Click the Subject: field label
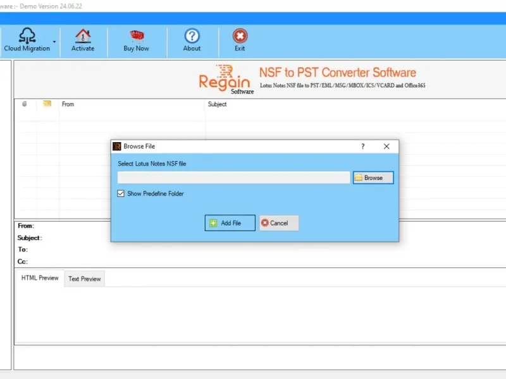506x379 pixels. click(30, 238)
